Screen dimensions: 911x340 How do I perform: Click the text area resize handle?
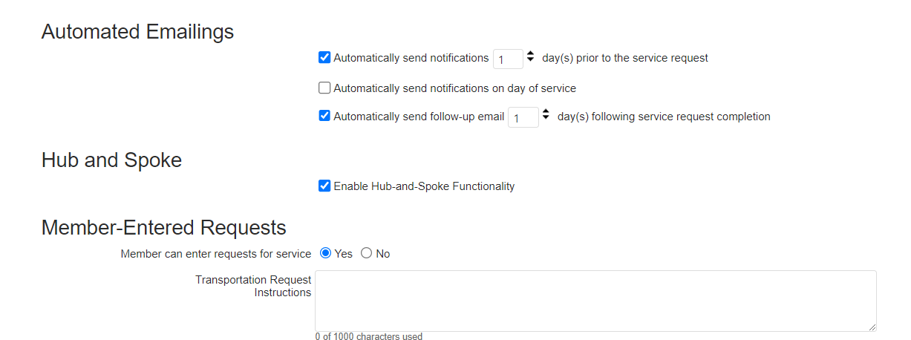pyautogui.click(x=872, y=327)
